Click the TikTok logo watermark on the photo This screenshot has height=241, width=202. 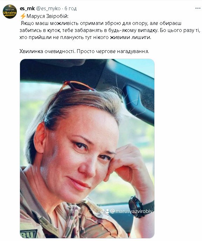coord(102,211)
